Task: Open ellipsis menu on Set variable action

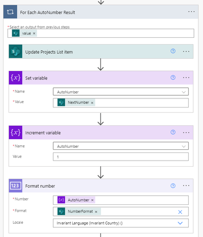Action: click(186, 77)
